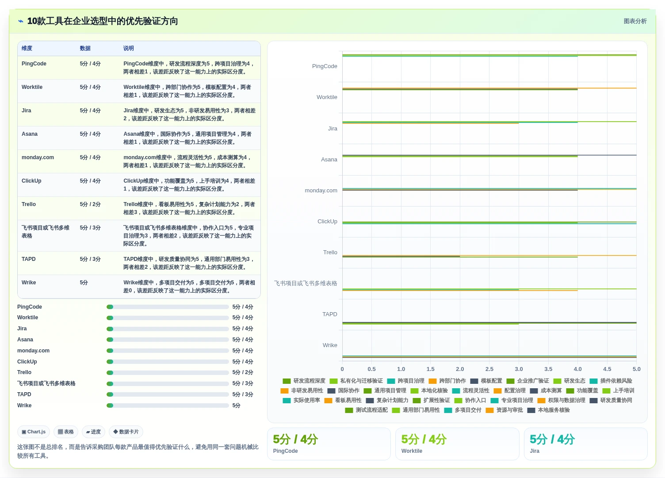Click the 专业项目治理 legend entry

tap(512, 400)
